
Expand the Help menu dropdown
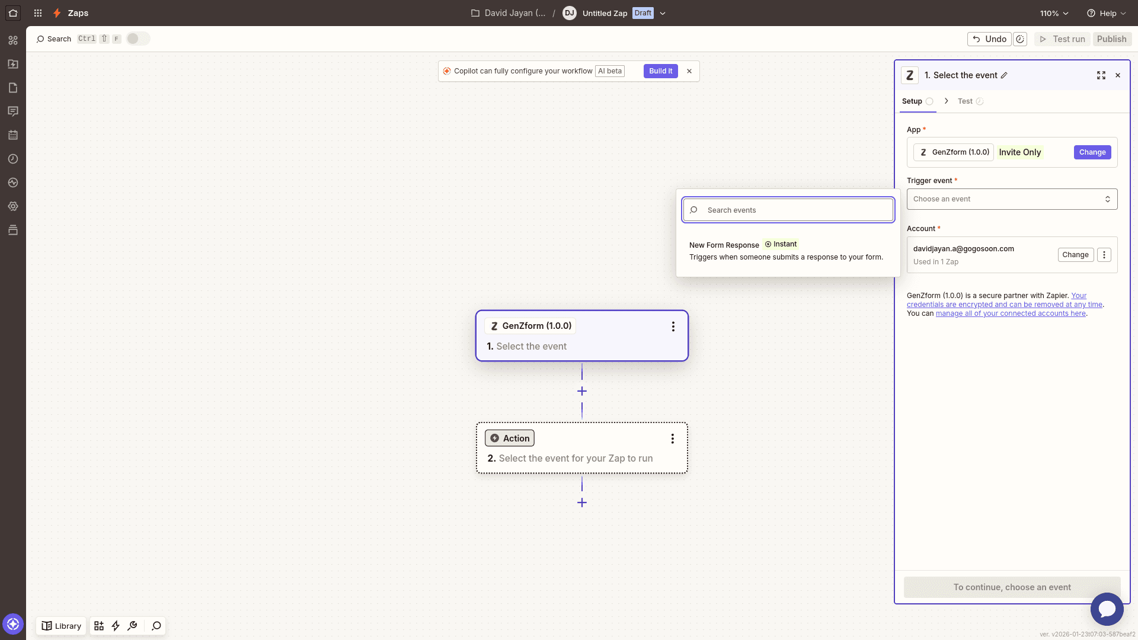pos(1106,13)
